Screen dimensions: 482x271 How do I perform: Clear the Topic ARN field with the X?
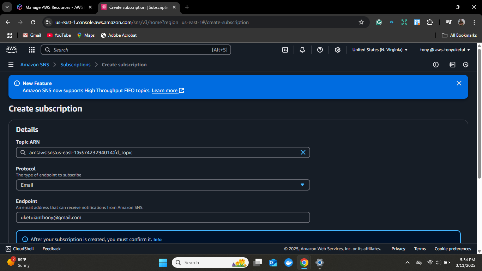[303, 152]
